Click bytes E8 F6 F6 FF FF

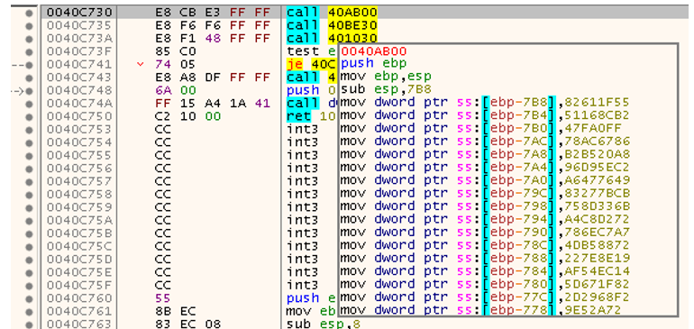213,25
